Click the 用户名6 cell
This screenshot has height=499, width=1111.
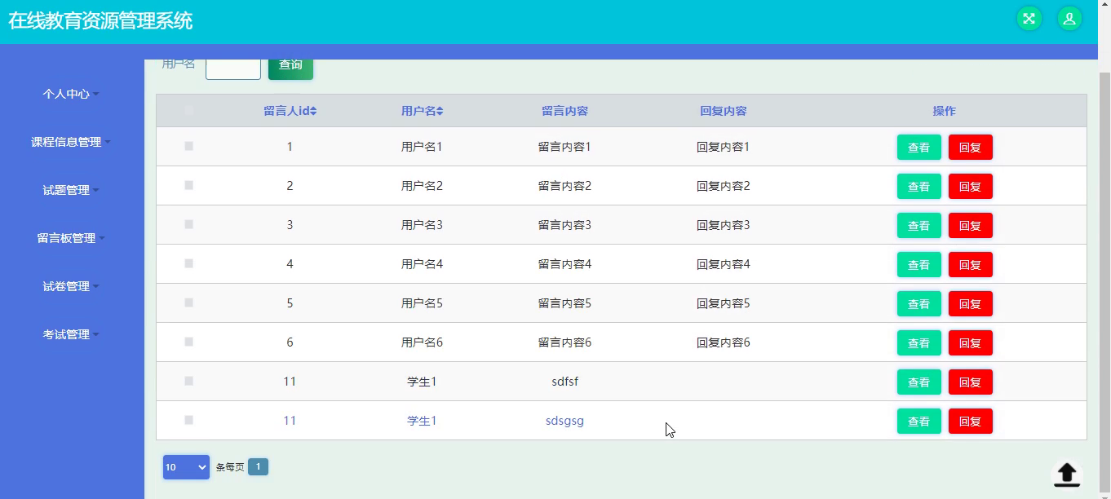pyautogui.click(x=422, y=342)
